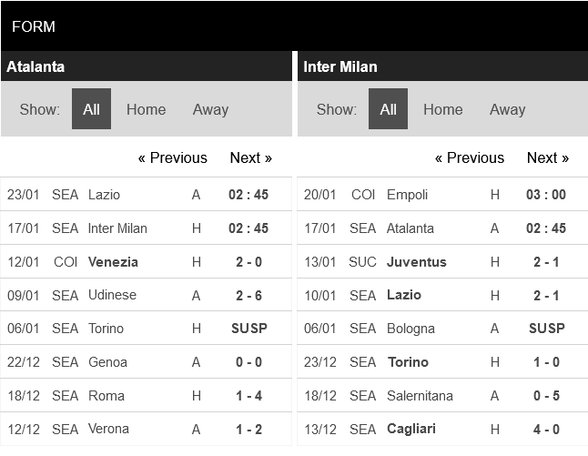Select the All tab under Inter Milan

point(388,109)
